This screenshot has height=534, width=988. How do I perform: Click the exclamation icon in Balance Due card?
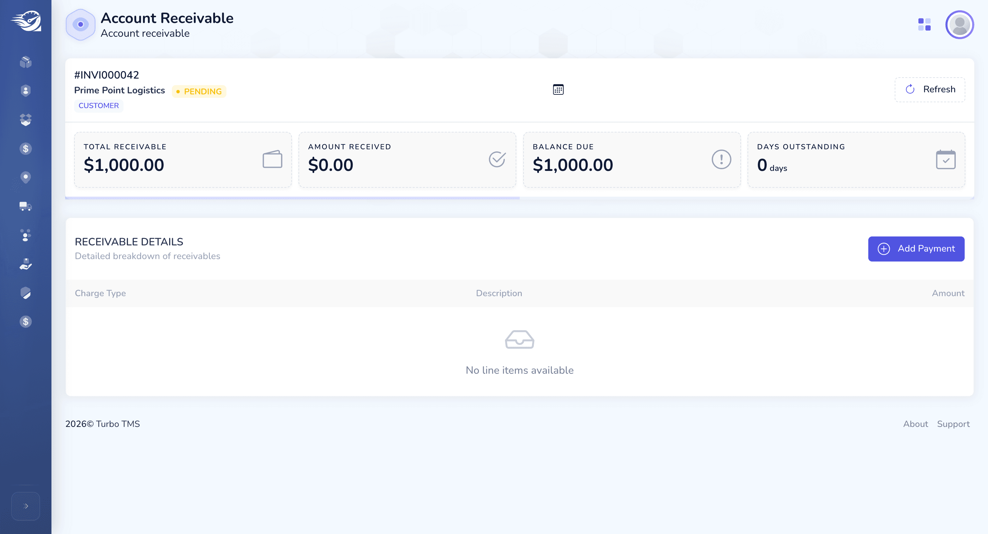pyautogui.click(x=721, y=159)
